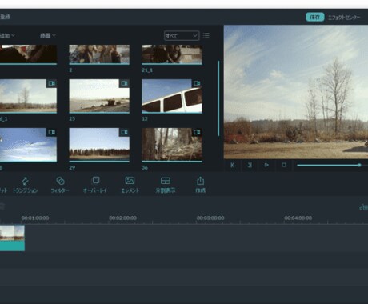Stop the preview playback
368x304 pixels.
point(284,165)
